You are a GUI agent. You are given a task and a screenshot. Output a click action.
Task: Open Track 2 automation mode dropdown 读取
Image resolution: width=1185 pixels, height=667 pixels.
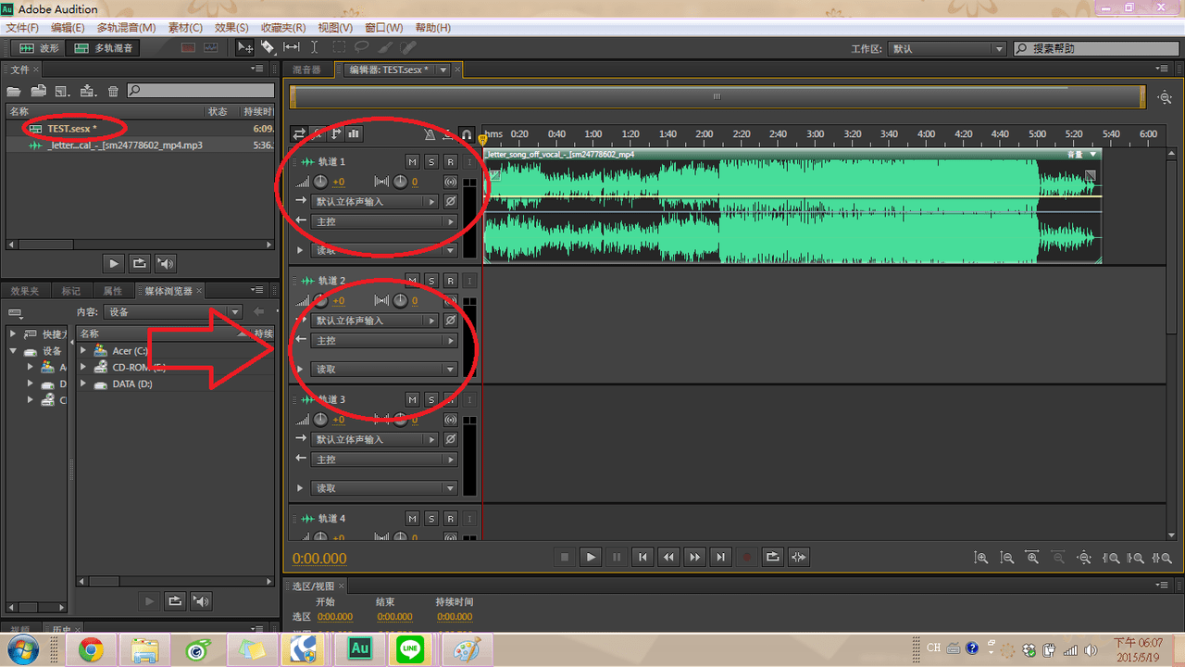384,369
